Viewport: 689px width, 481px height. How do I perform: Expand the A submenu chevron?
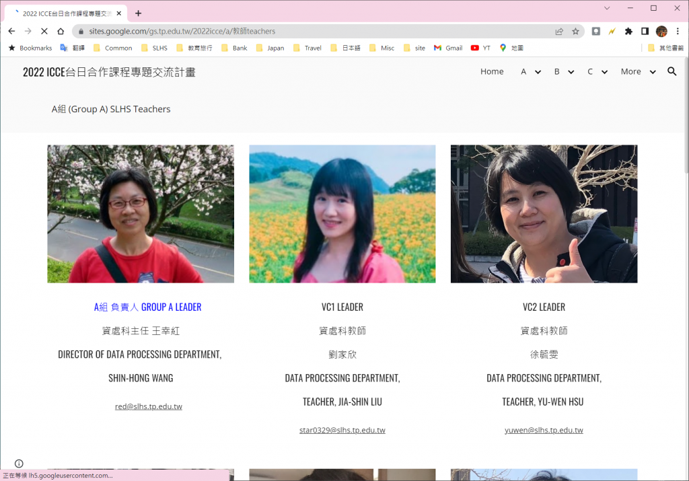click(x=538, y=72)
